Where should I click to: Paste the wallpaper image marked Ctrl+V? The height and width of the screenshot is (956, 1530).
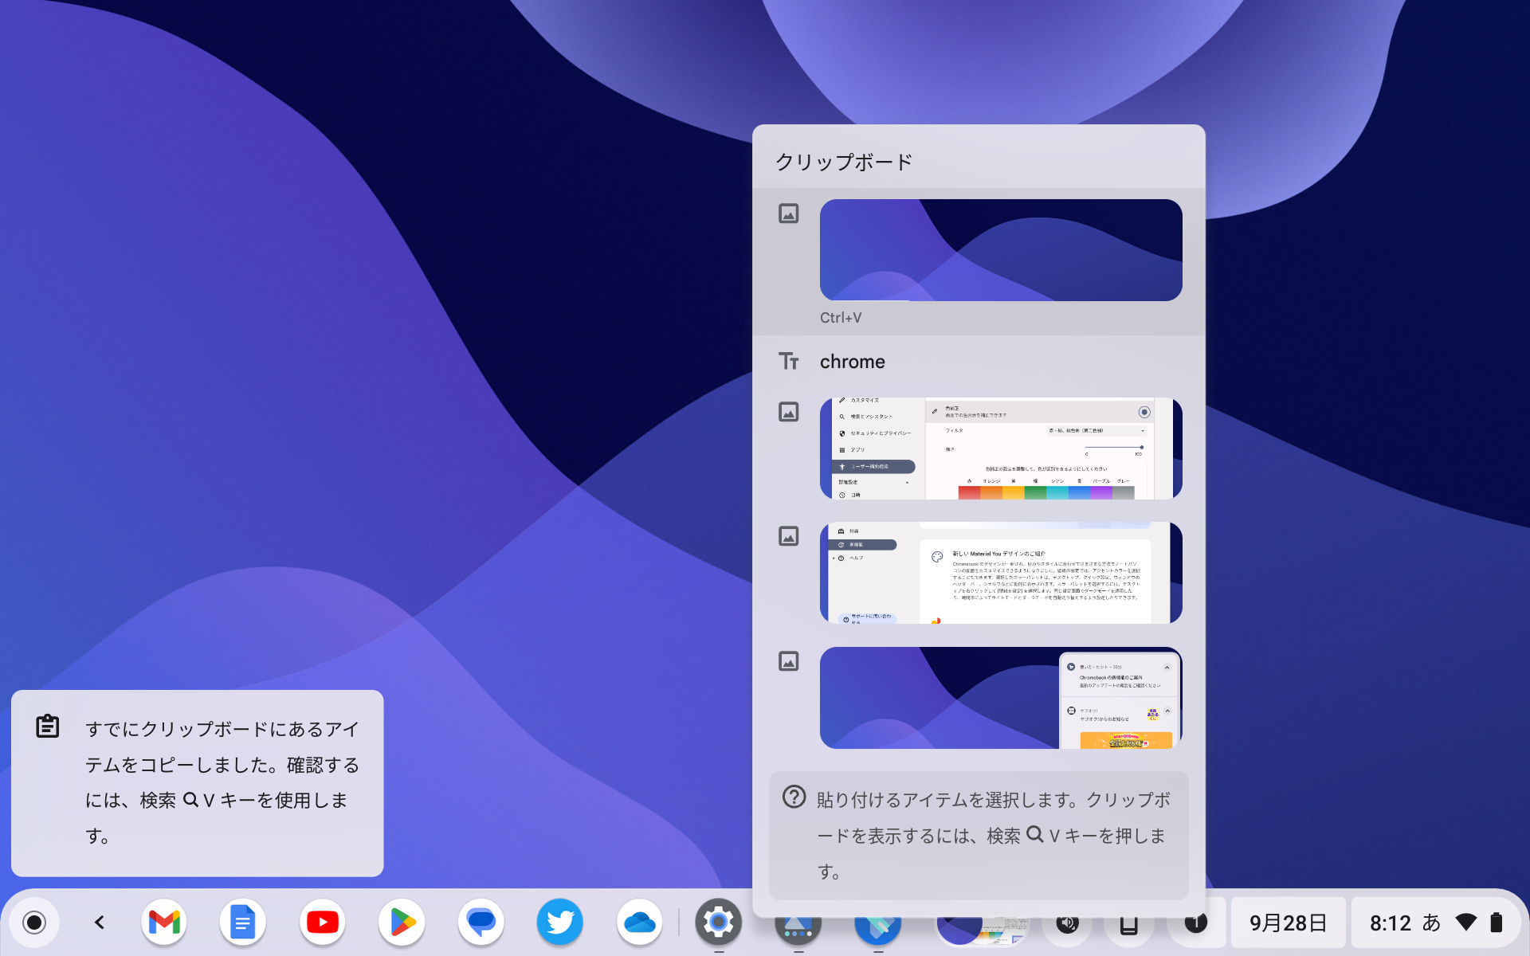[x=1000, y=249]
